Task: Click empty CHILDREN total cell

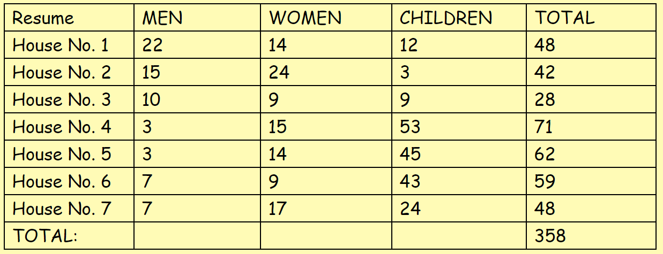Action: click(x=459, y=236)
